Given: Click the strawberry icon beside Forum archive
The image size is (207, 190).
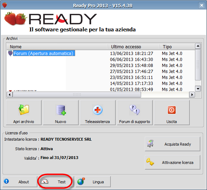Looking at the screenshot, I should coord(10,53).
